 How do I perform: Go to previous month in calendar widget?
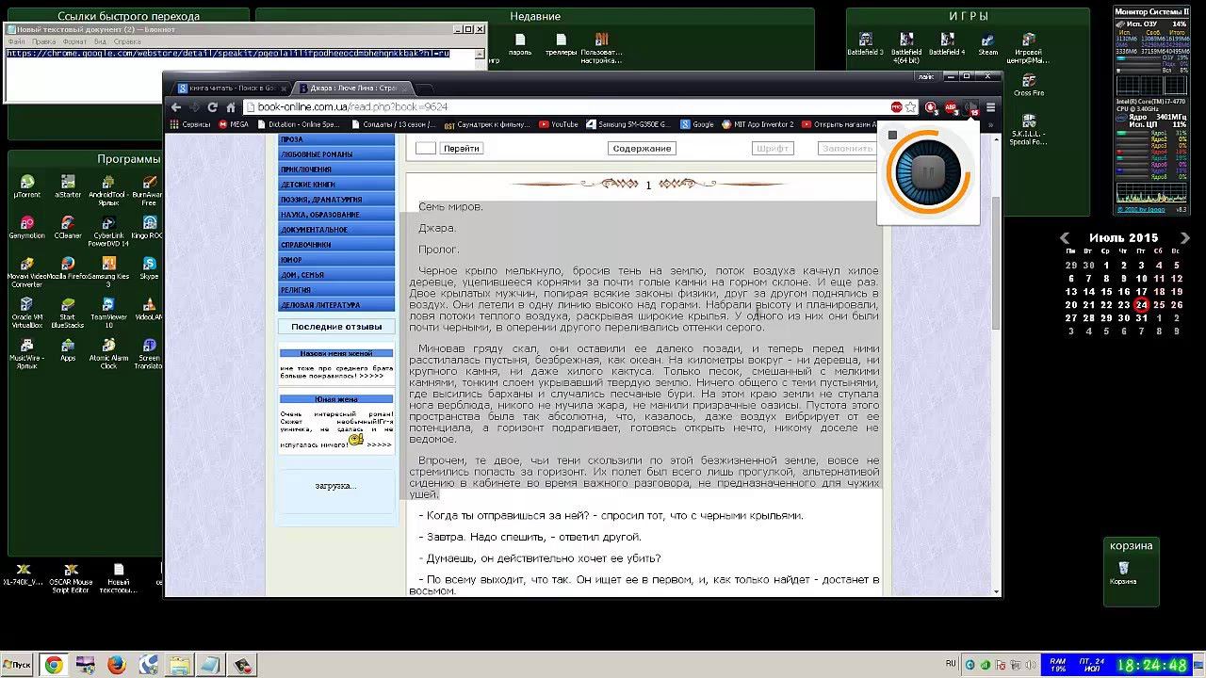coord(1065,238)
